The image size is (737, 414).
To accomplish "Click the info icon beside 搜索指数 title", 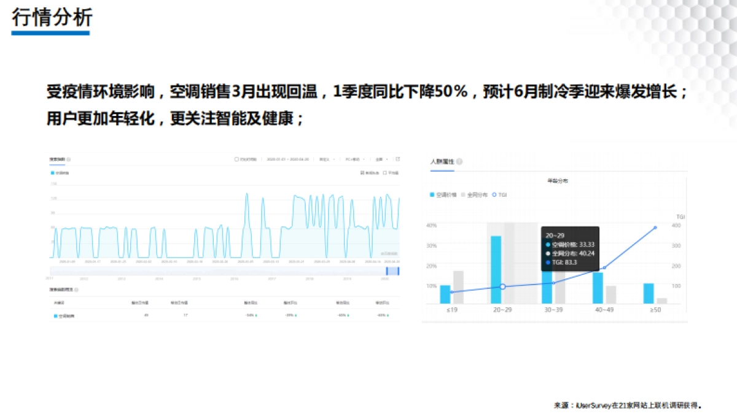I will (x=69, y=159).
